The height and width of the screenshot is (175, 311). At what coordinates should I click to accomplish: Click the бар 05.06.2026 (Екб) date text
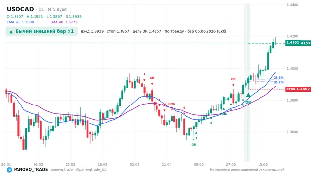(207, 31)
